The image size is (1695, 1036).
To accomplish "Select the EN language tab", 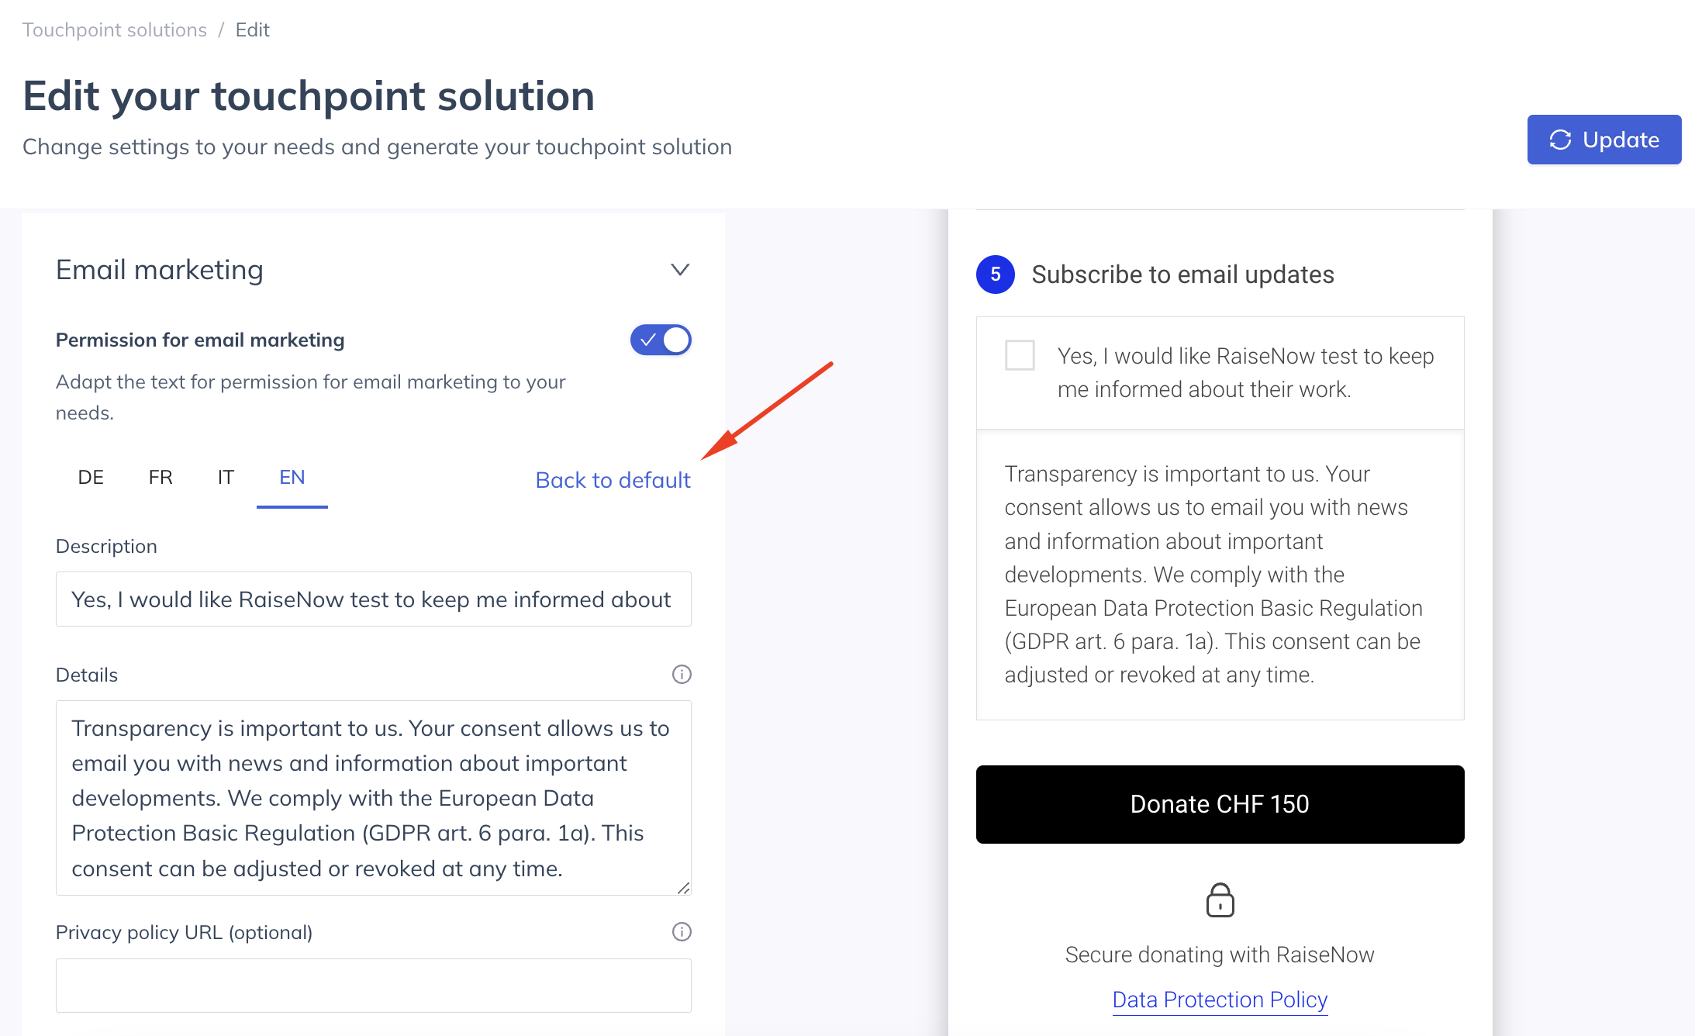I will pos(292,477).
